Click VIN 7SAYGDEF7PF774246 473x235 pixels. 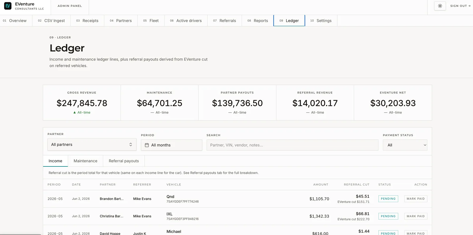click(x=182, y=202)
